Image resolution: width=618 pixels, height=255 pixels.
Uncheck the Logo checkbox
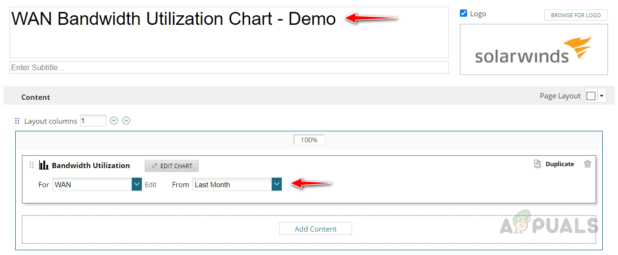(x=463, y=13)
